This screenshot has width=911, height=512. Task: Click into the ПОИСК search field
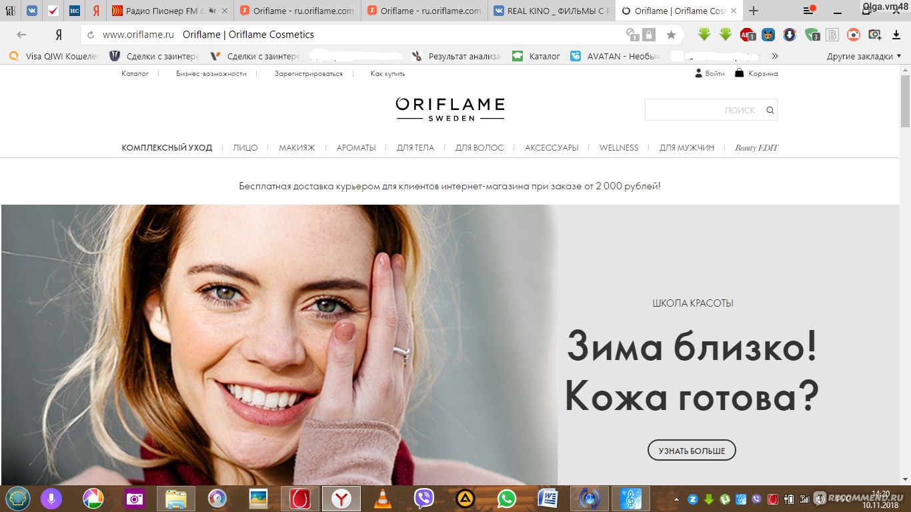pyautogui.click(x=704, y=110)
